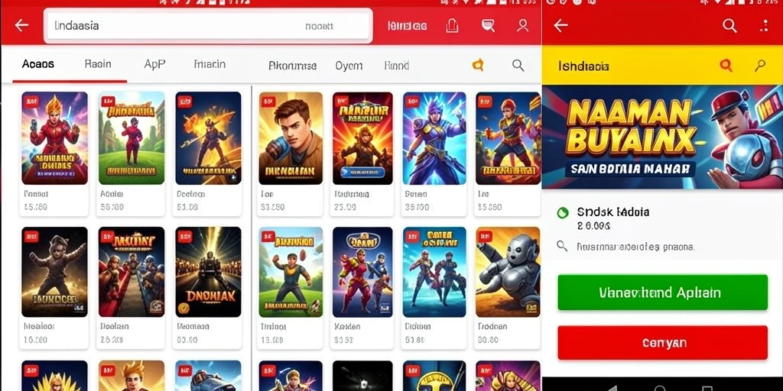
Task: Click the orange icon in the tab bar
Action: 478,64
